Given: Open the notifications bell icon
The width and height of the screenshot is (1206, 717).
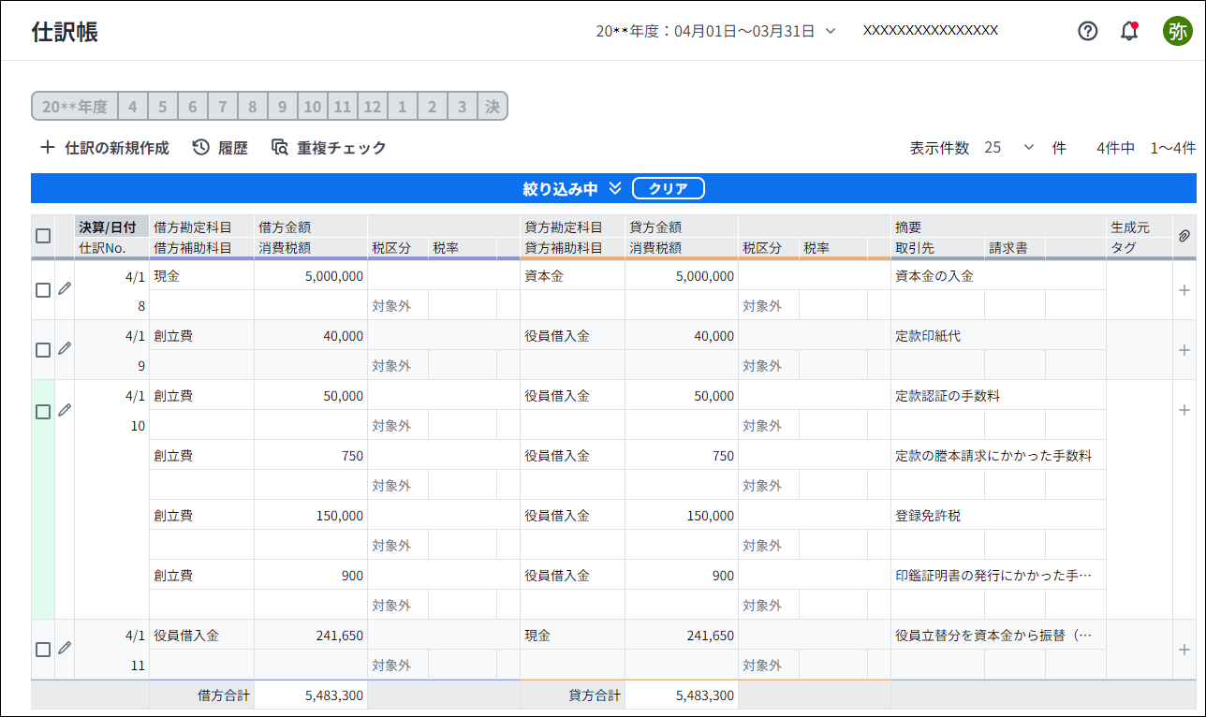Looking at the screenshot, I should (1129, 31).
